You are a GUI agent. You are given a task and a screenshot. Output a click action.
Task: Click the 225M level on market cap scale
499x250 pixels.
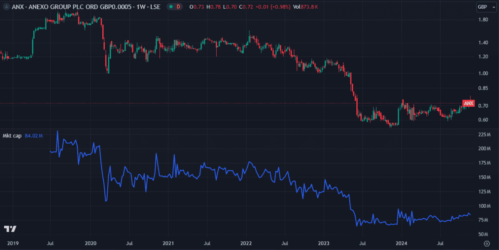pyautogui.click(x=483, y=135)
